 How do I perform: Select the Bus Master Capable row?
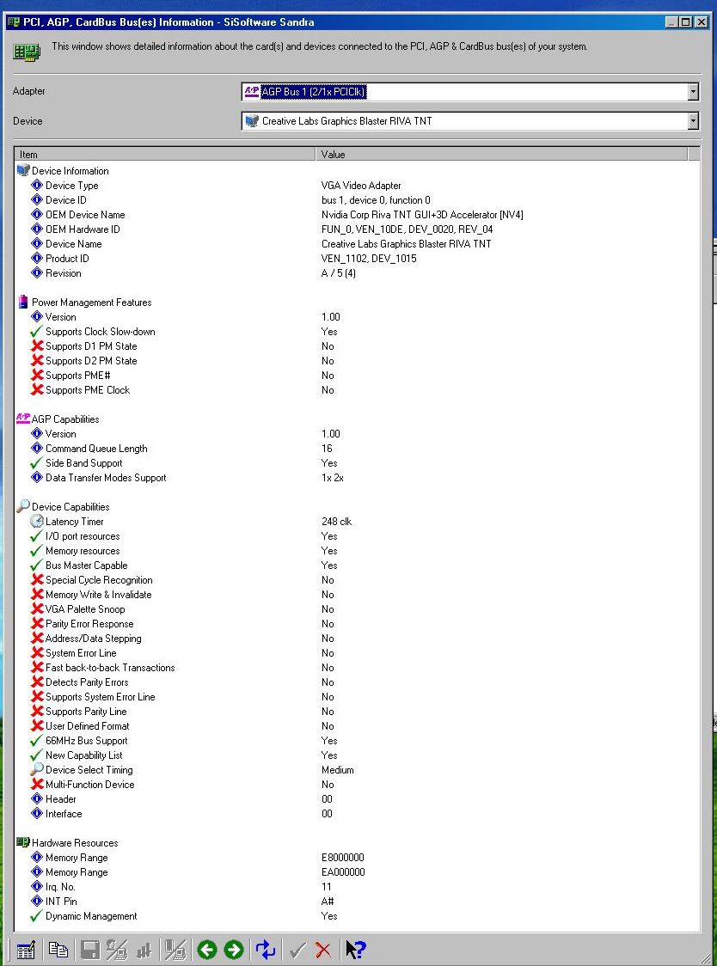(x=358, y=565)
